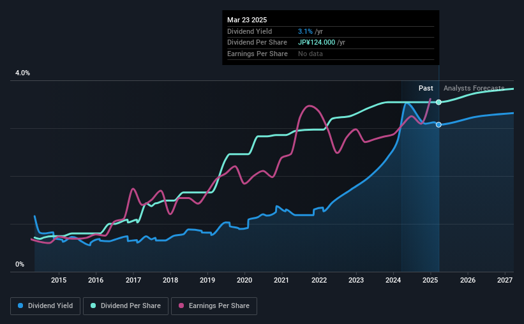
Task: Toggle the Dividend Yield legend button
Action: pos(45,306)
